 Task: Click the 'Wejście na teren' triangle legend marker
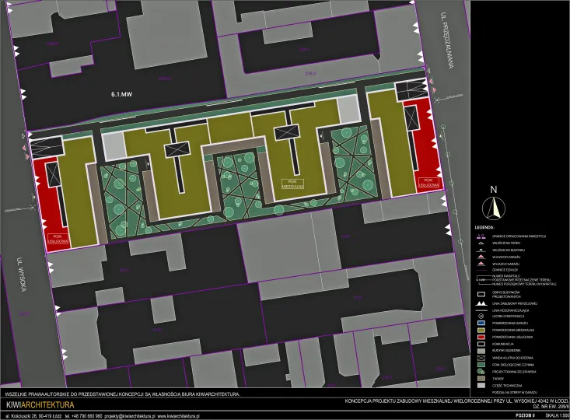[481, 243]
